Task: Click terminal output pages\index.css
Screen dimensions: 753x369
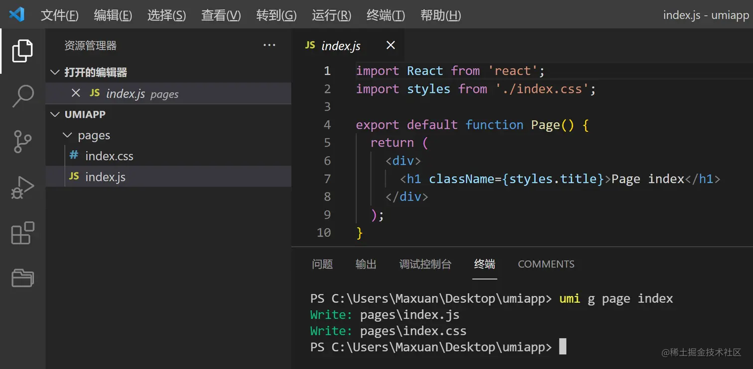Action: 413,331
